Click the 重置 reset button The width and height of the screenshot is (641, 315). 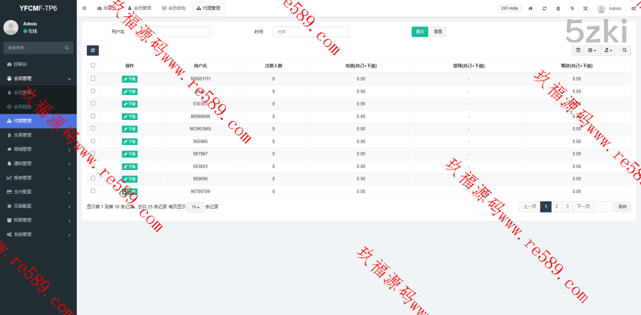click(438, 32)
